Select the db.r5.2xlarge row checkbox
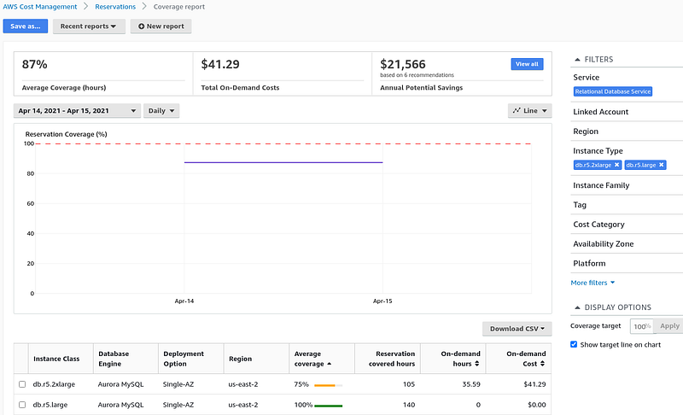Screen dimensions: 683x415 [22, 384]
